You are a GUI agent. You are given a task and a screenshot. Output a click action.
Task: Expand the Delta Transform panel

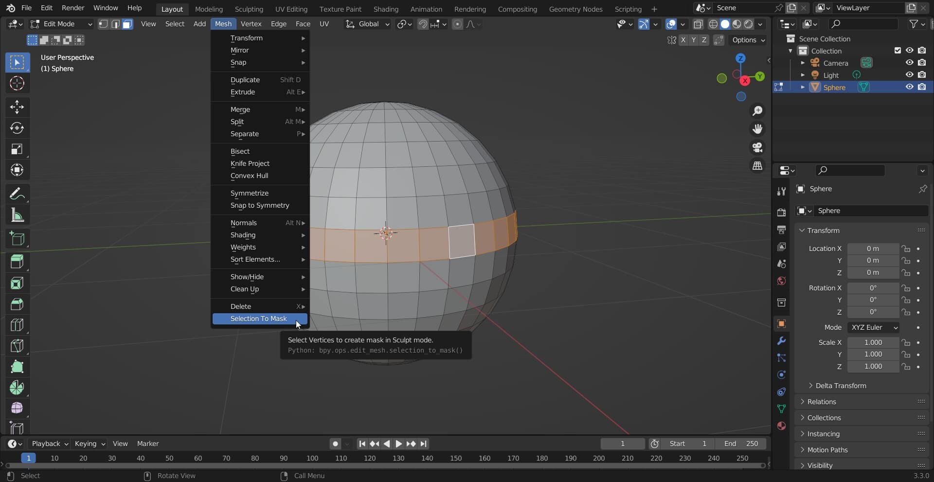click(840, 386)
